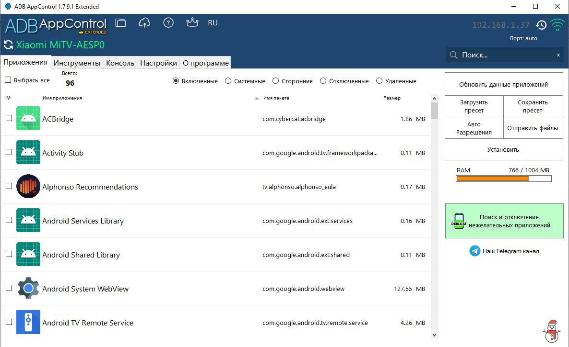
Task: Click the package name com.cybercat.acbridge
Action: tap(294, 119)
